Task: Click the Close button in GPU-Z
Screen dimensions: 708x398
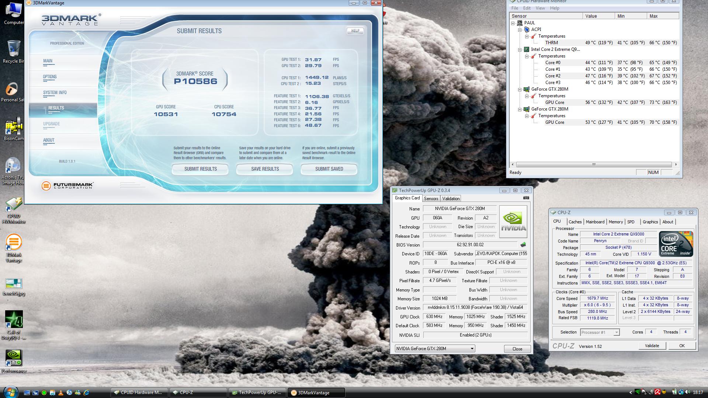Action: pyautogui.click(x=517, y=349)
